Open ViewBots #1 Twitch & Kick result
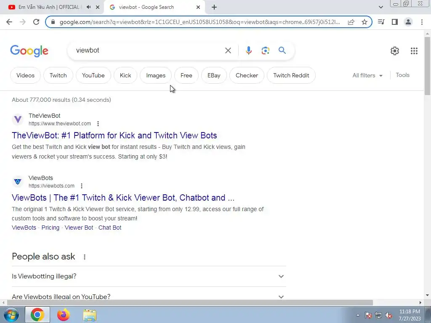Image resolution: width=431 pixels, height=323 pixels. [123, 198]
